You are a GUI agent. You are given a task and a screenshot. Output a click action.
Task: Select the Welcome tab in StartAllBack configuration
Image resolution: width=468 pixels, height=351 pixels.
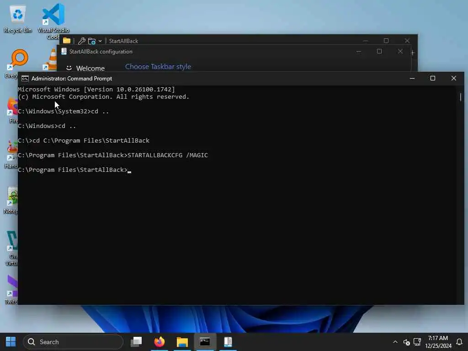(85, 69)
